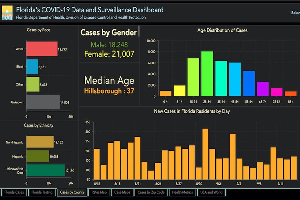Click the 5,131 value label
Screen dimensions: 300x200
(42, 67)
